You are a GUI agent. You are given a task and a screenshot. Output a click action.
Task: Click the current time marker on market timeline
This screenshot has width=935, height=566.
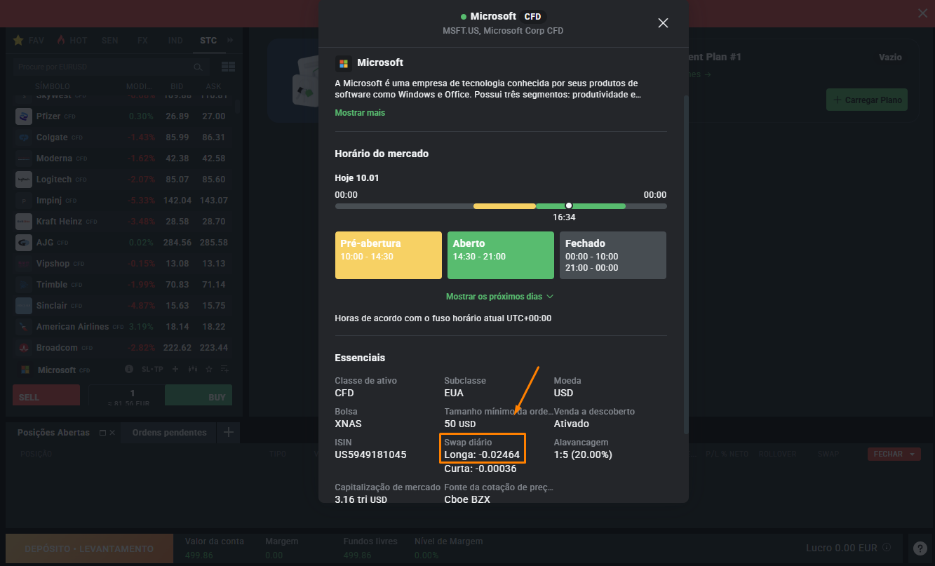click(x=569, y=205)
